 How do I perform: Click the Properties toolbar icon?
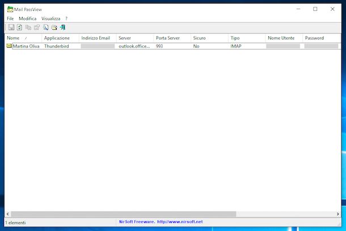(x=37, y=27)
